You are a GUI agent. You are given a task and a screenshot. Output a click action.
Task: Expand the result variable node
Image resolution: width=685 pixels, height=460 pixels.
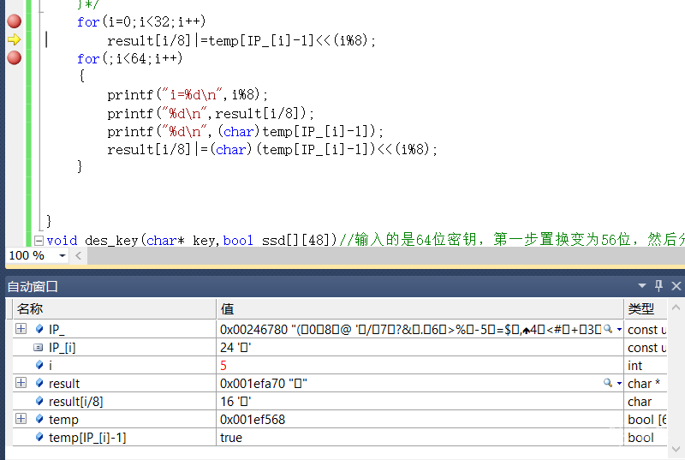(21, 383)
